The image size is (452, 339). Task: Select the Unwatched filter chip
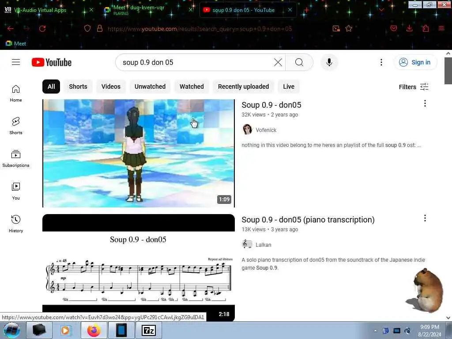(x=150, y=87)
